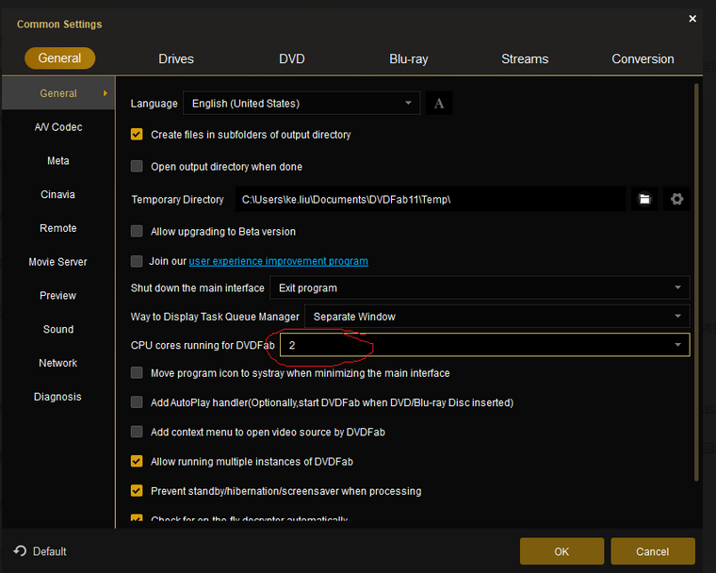Enable Move program icon to systray

click(137, 373)
